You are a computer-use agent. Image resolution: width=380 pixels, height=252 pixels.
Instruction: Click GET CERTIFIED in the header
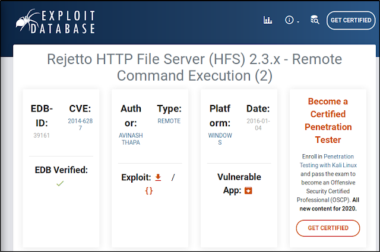point(351,20)
